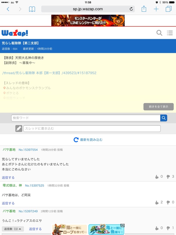Open Wazap site search magnifier
The width and height of the screenshot is (176, 235).
coord(159,33)
